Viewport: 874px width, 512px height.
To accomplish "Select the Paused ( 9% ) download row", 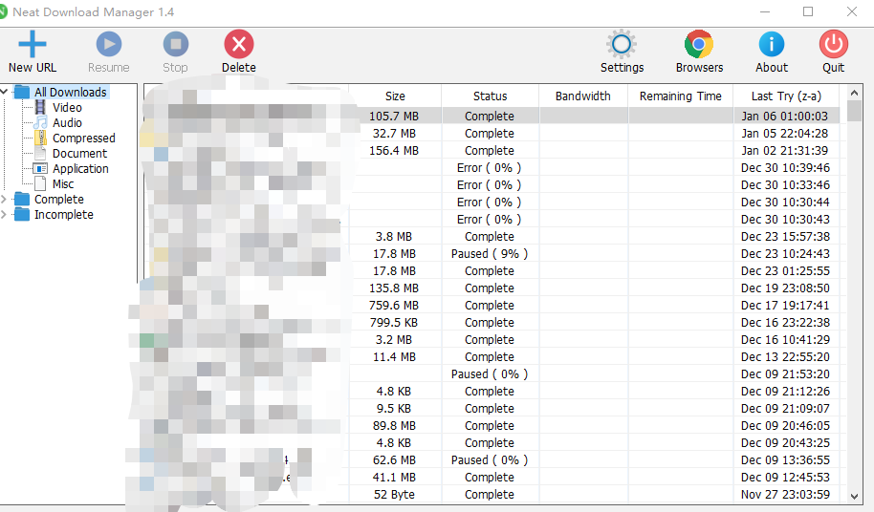I will tap(490, 254).
